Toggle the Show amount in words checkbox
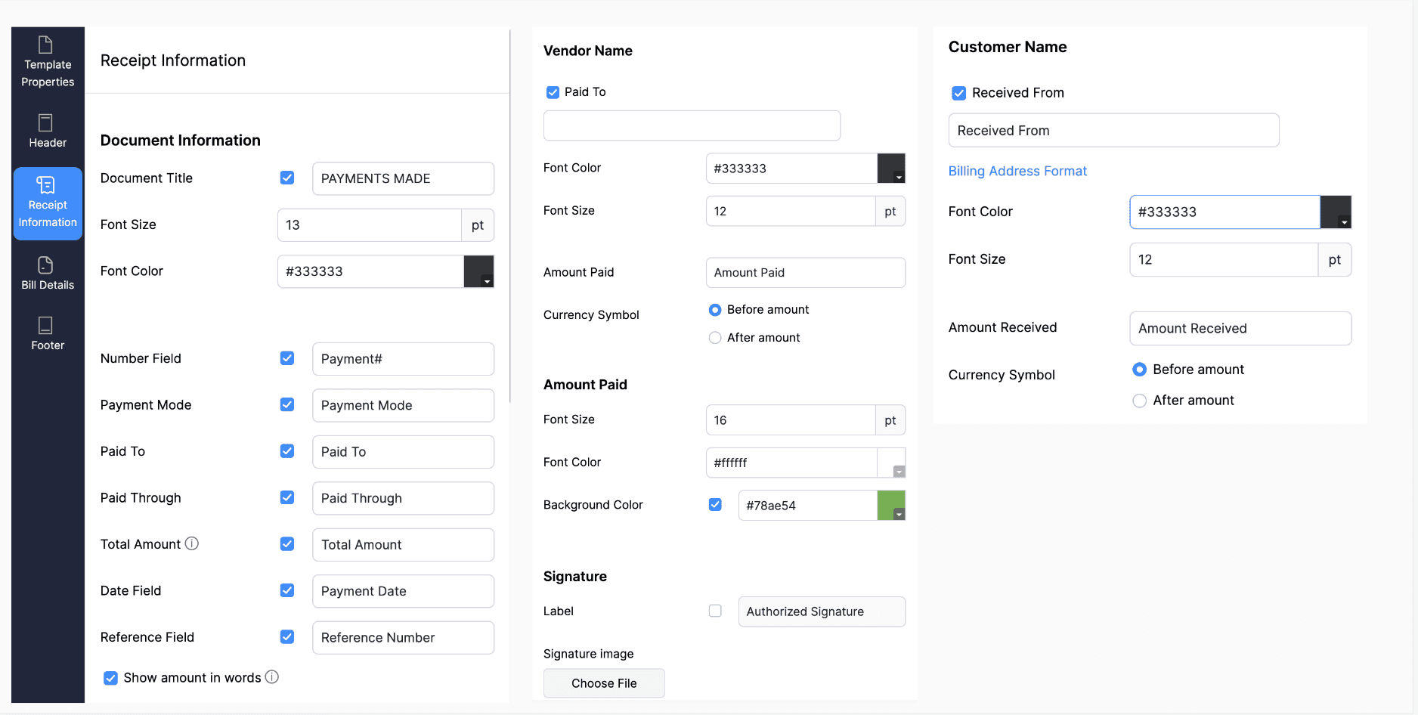 point(110,678)
